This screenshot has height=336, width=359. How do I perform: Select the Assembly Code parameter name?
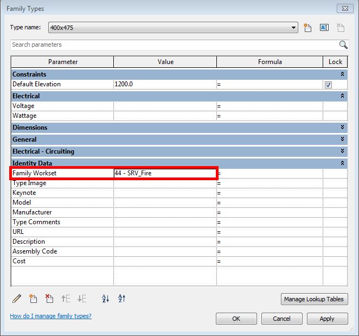[35, 251]
